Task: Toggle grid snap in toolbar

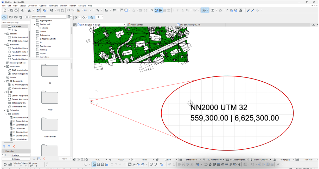Action: click(x=114, y=10)
